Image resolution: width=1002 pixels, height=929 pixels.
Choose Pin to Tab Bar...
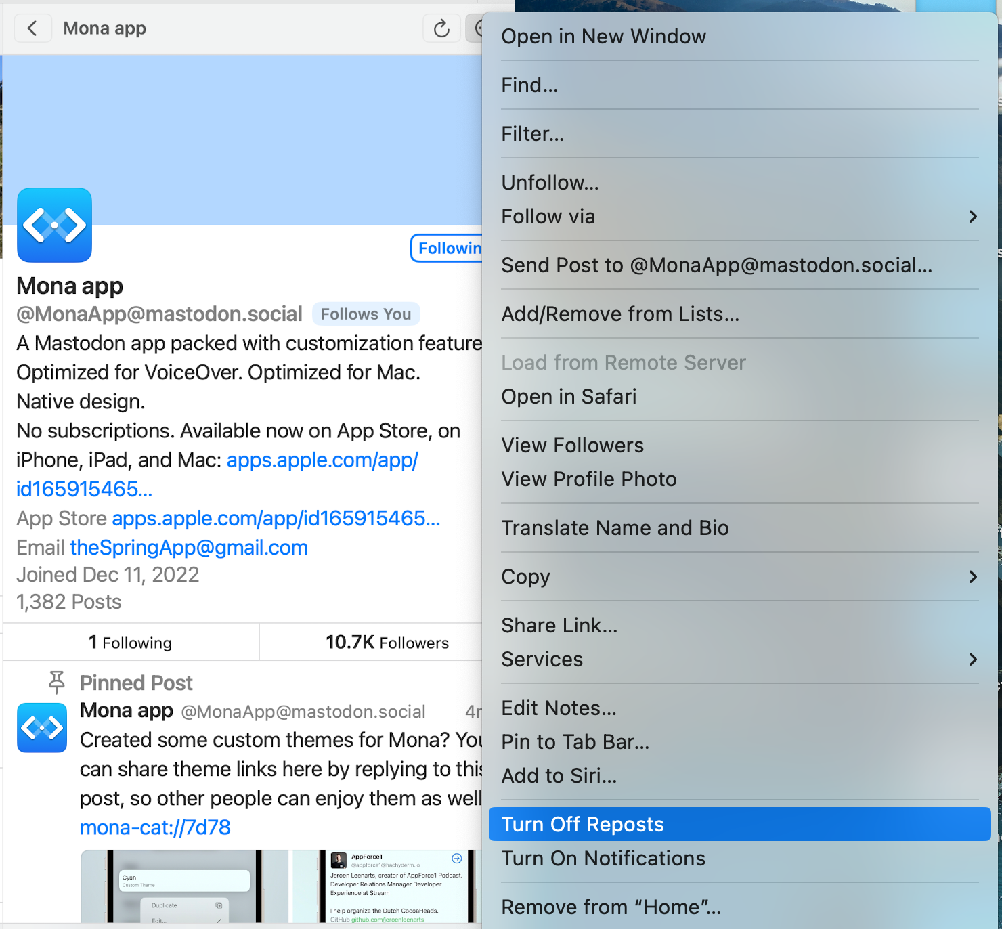click(x=740, y=742)
